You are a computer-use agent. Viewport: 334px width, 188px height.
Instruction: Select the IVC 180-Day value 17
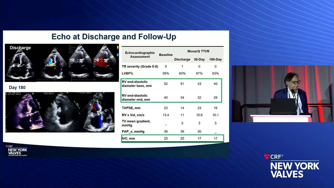tap(216, 138)
